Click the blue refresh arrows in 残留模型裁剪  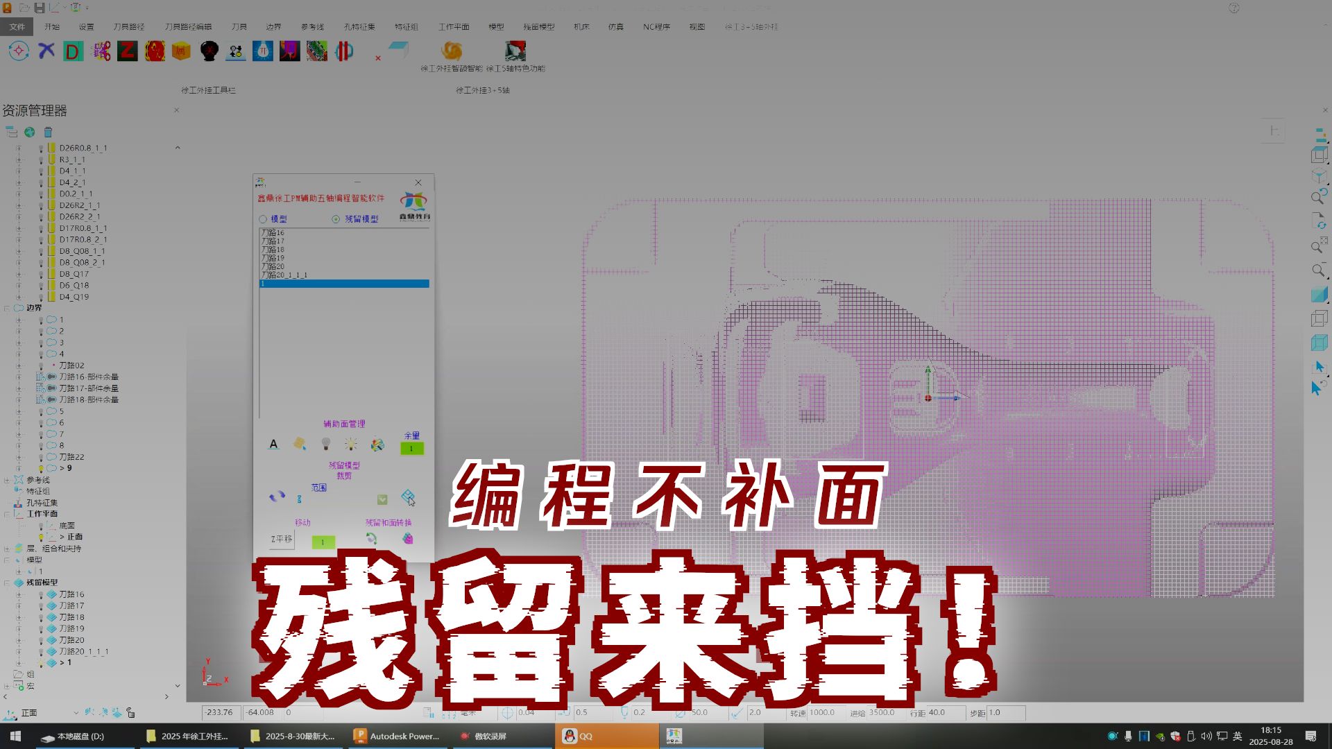pos(277,497)
